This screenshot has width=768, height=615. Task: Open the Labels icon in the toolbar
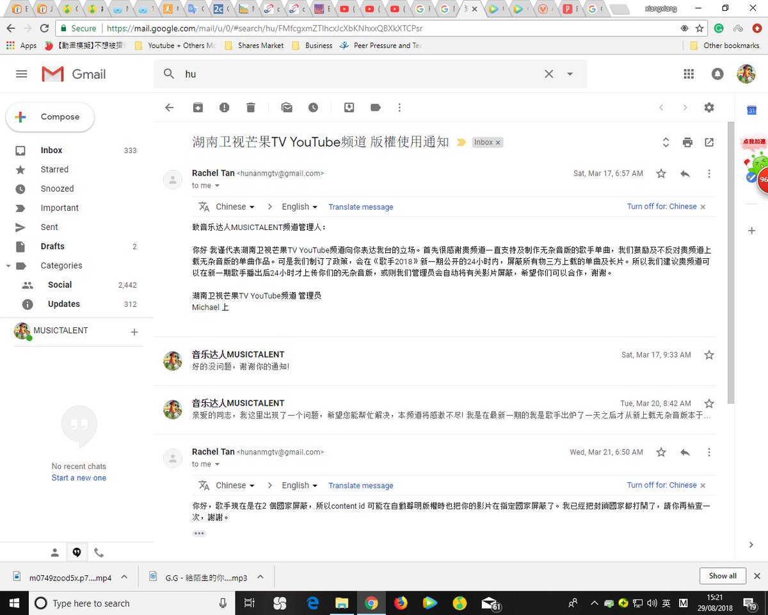tap(376, 108)
